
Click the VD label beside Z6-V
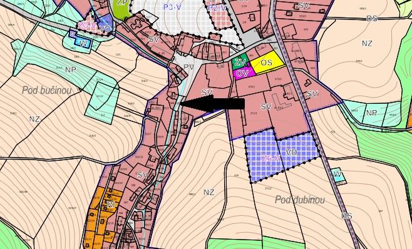coord(291,152)
